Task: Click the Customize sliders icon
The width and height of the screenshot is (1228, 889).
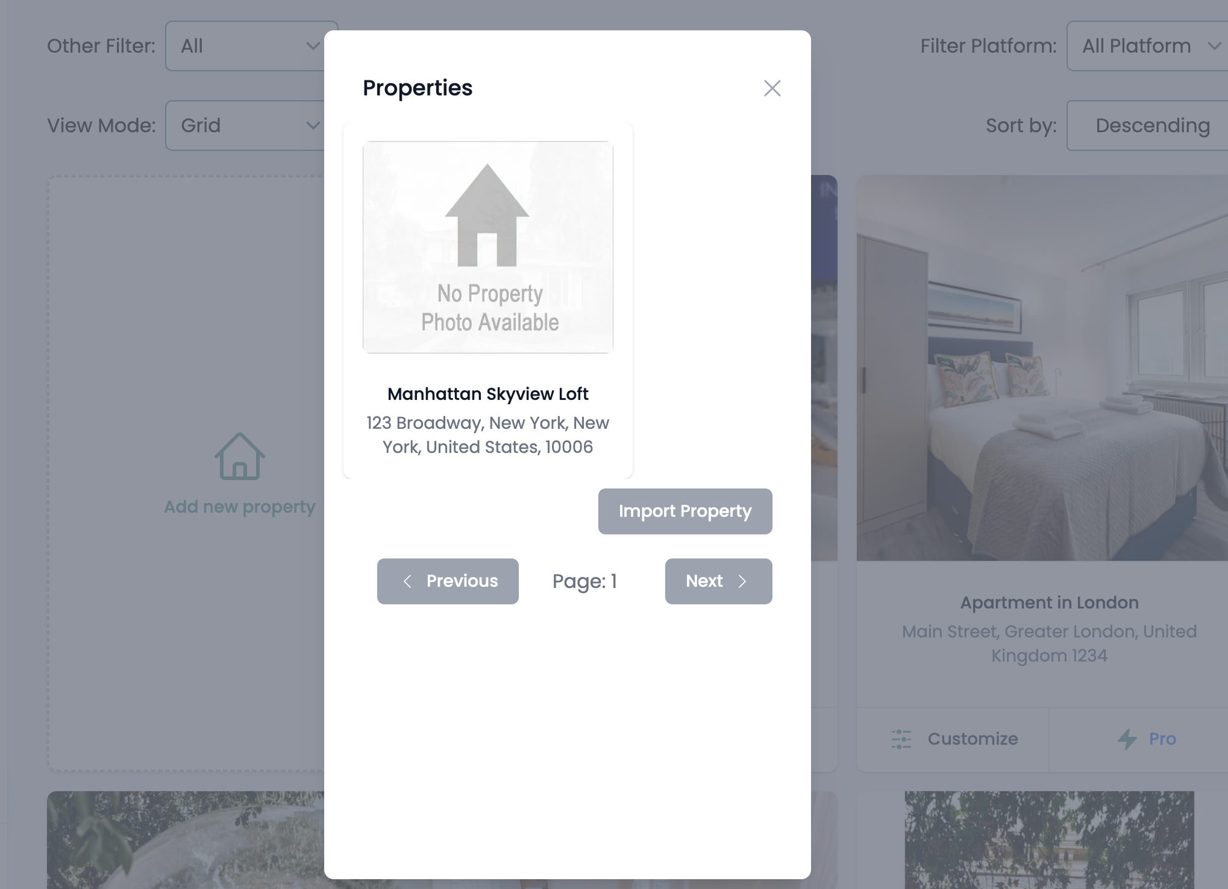Action: pos(901,738)
